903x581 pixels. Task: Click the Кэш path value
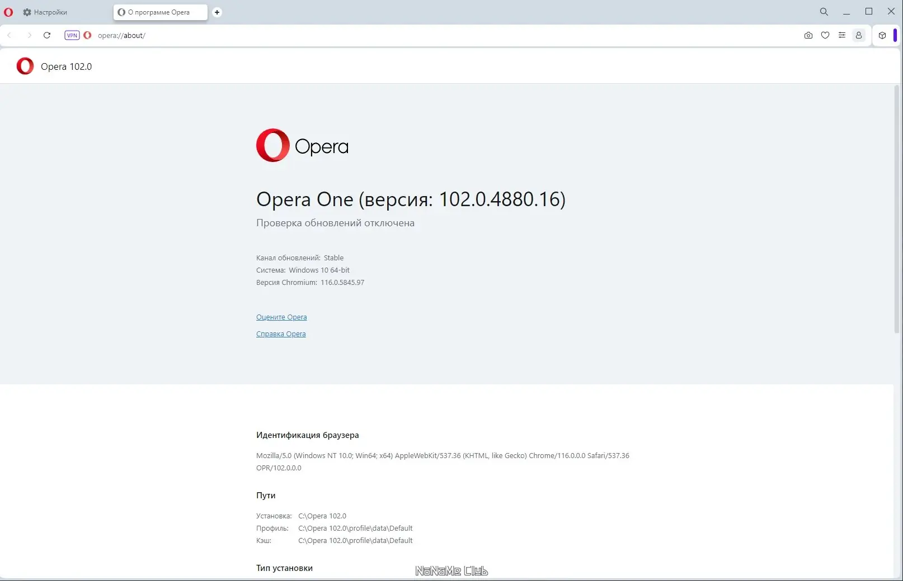click(x=355, y=541)
